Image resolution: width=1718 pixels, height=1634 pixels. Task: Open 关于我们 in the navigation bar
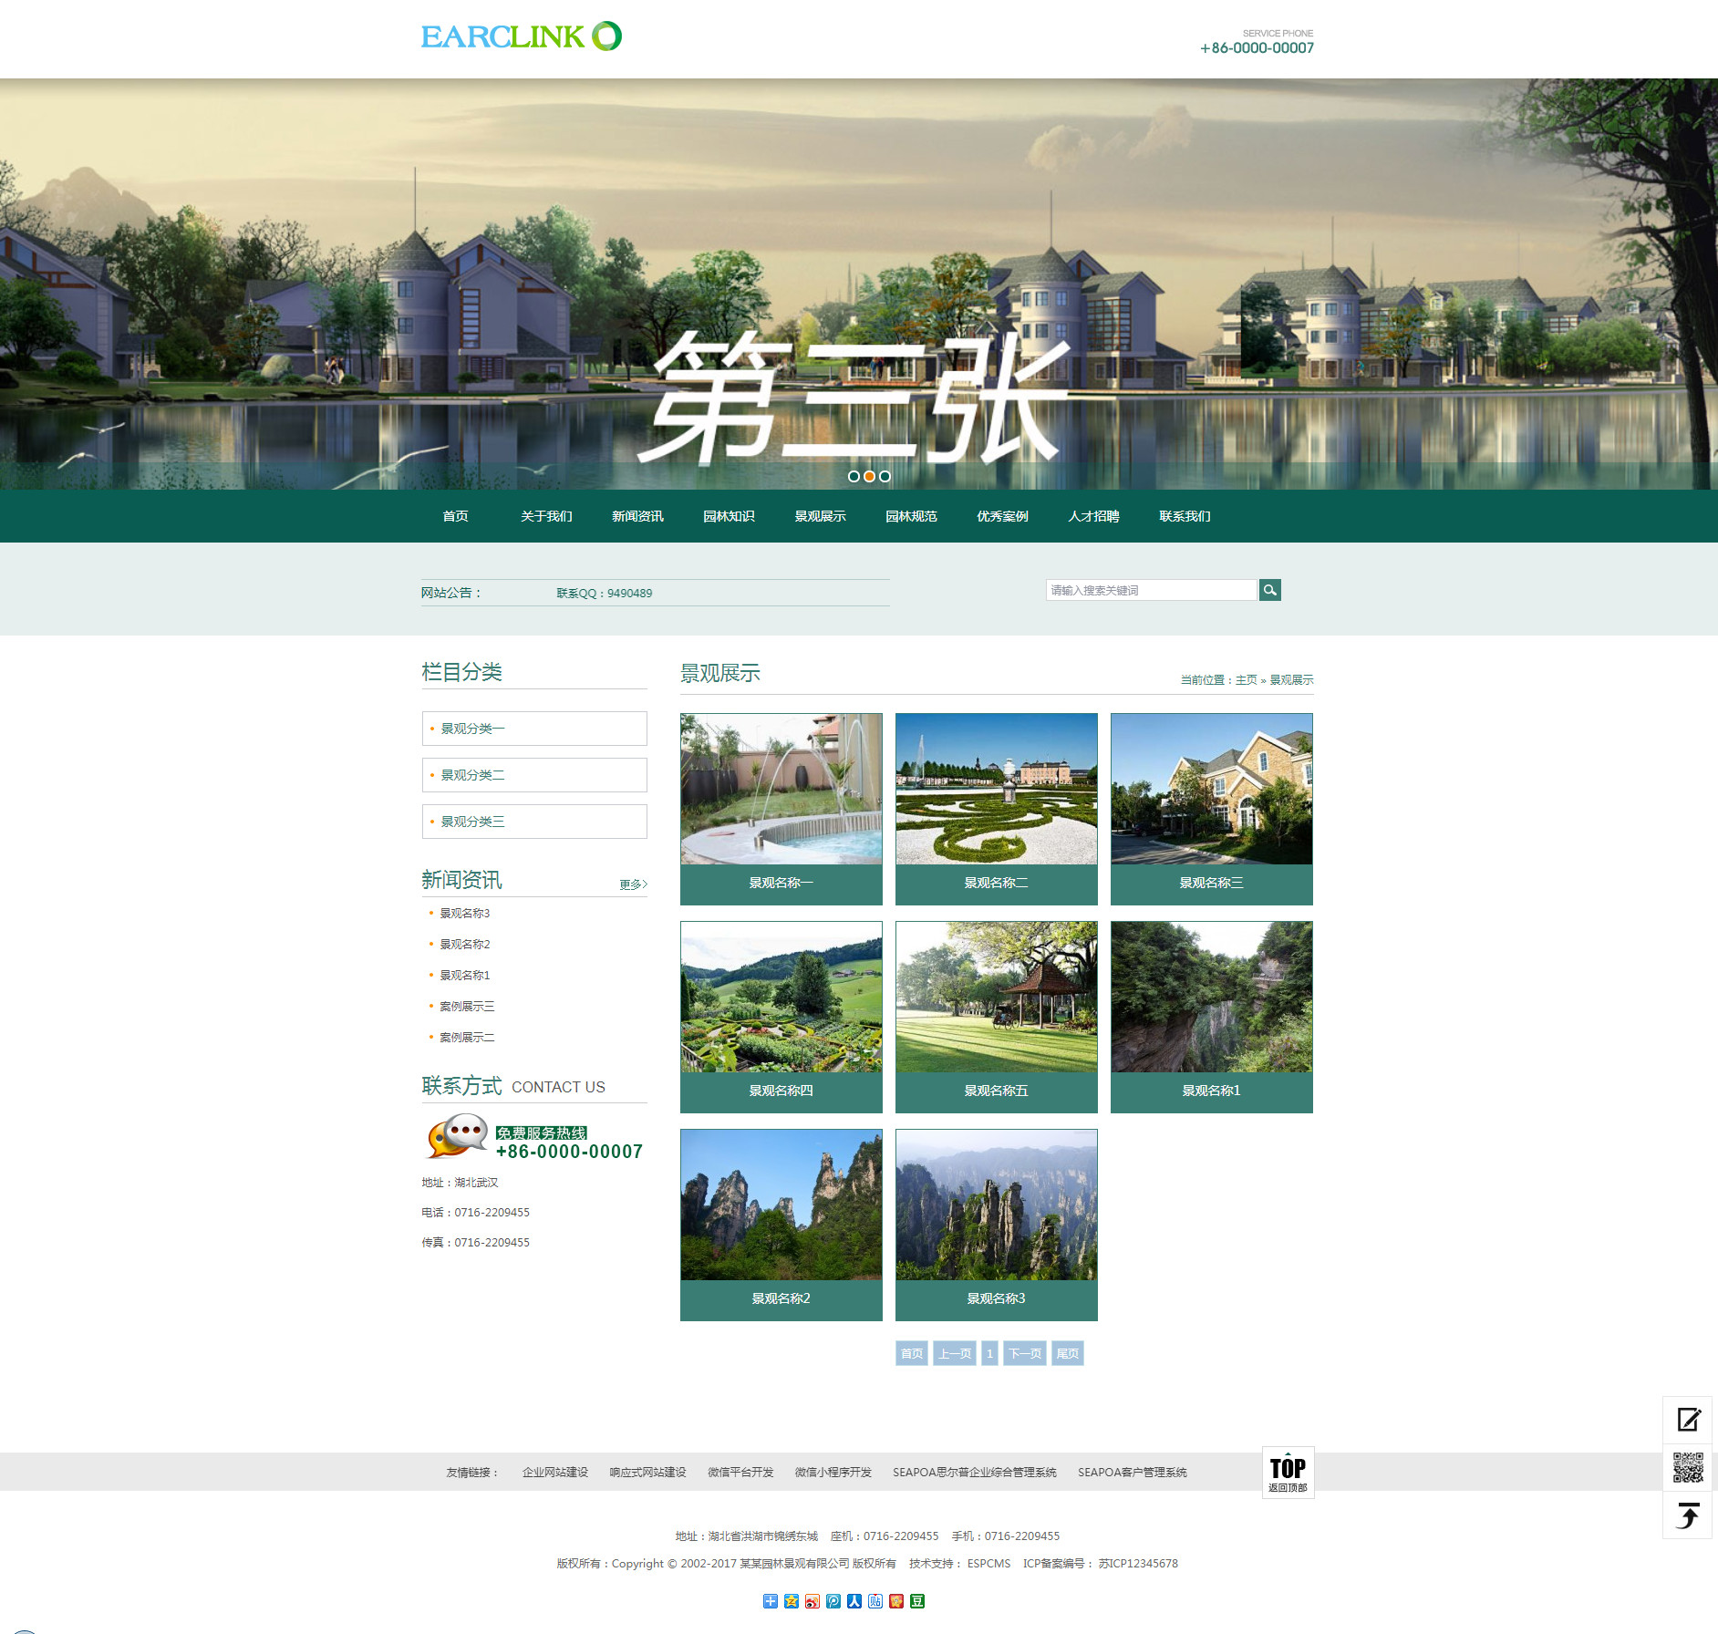coord(546,516)
